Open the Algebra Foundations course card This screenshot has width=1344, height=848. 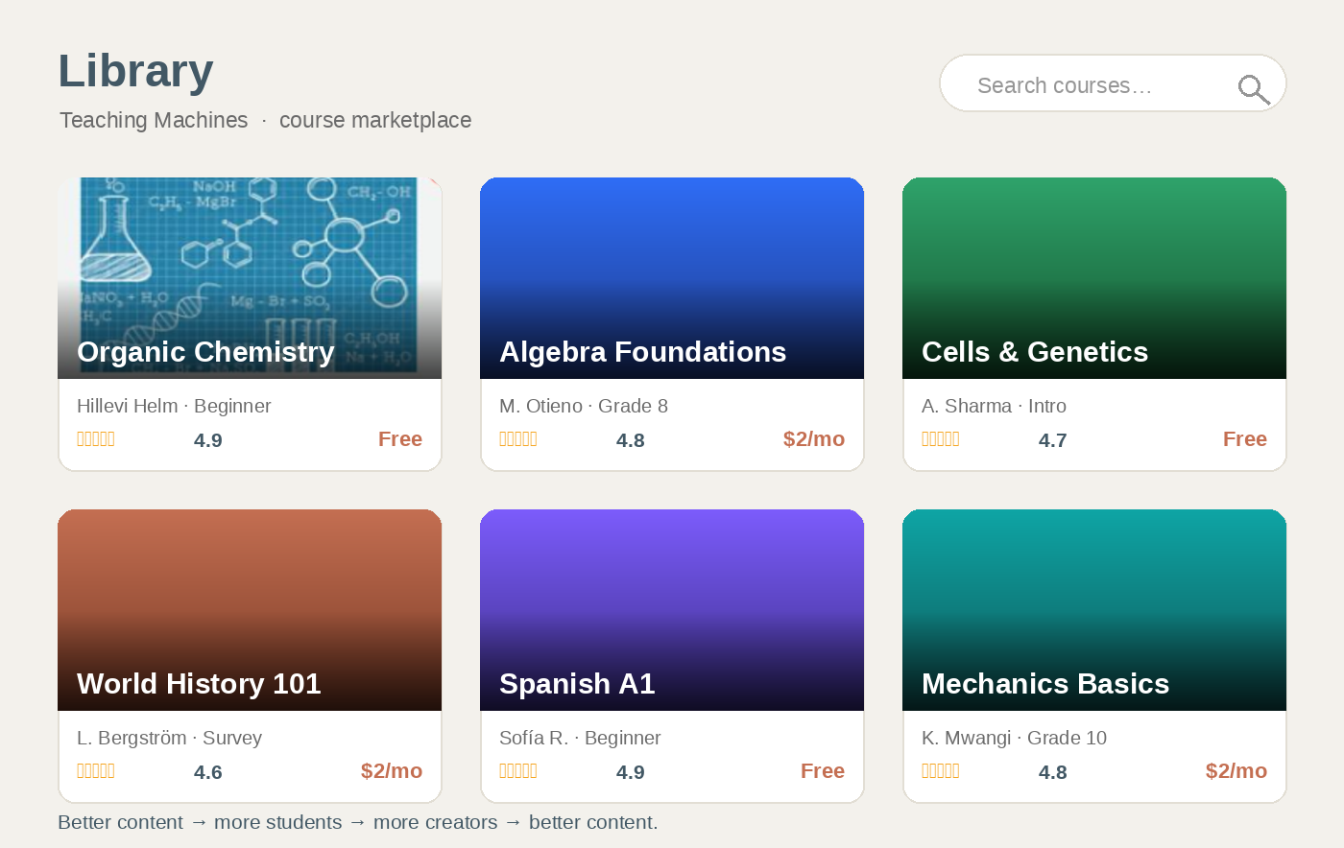672,324
